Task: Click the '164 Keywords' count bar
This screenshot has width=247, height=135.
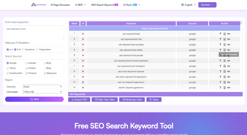Action: [x=155, y=94]
